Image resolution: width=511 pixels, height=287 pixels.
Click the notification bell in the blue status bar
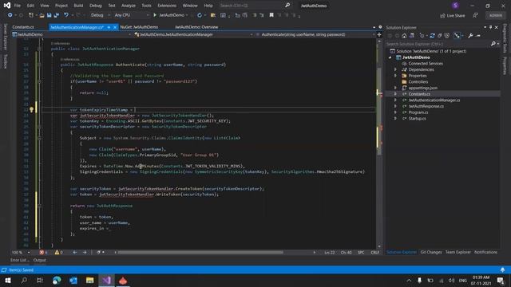[x=502, y=269]
